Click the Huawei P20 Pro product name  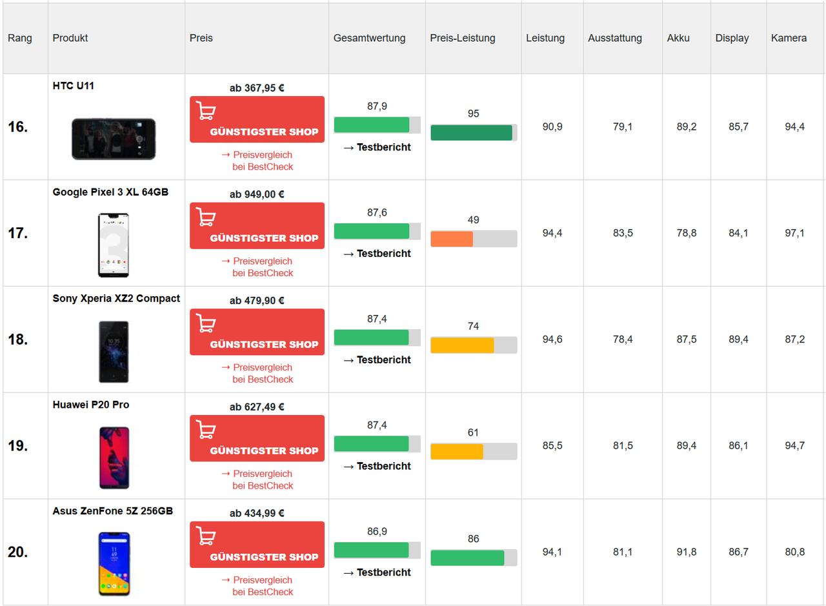pyautogui.click(x=91, y=405)
